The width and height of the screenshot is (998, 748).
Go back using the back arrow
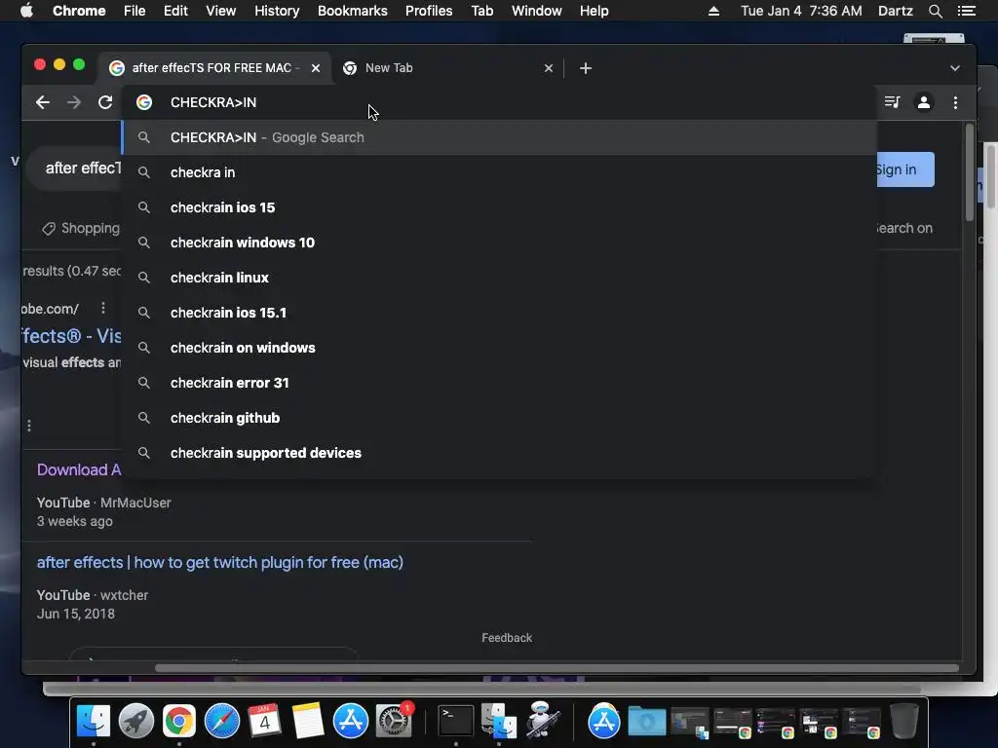[43, 102]
